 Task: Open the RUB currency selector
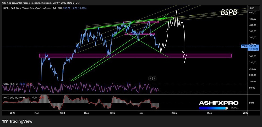[x=252, y=8]
